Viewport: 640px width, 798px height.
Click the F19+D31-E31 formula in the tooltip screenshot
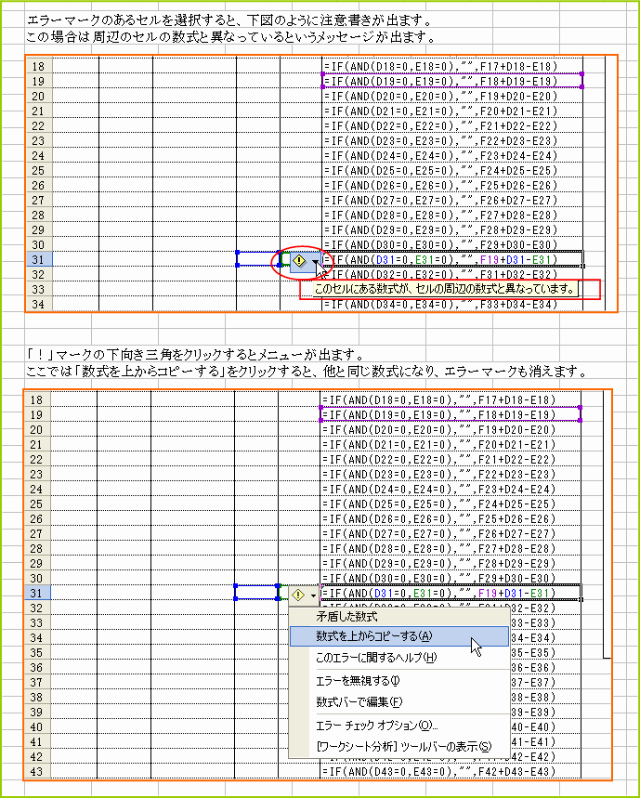(x=452, y=259)
